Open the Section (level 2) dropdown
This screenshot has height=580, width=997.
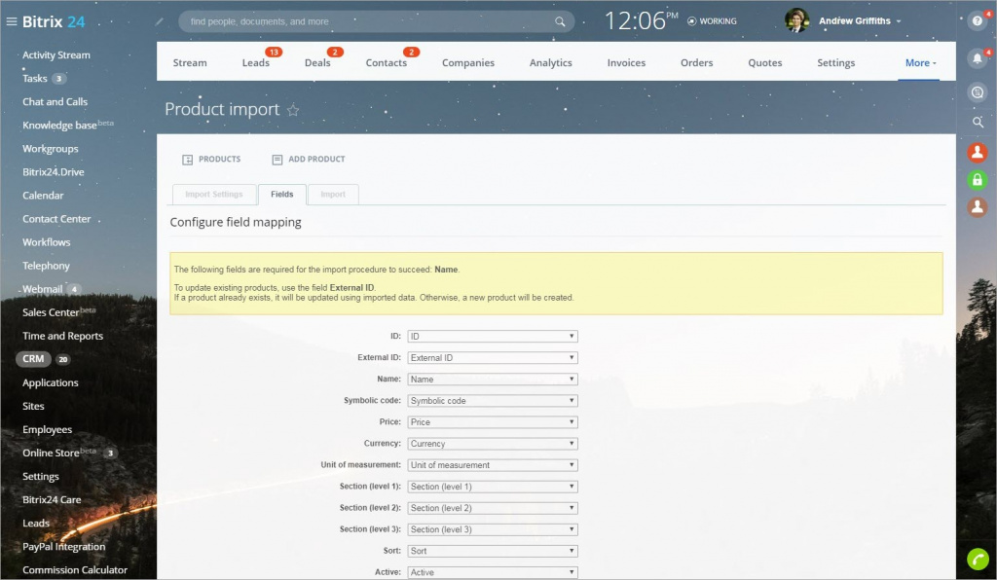coord(492,508)
